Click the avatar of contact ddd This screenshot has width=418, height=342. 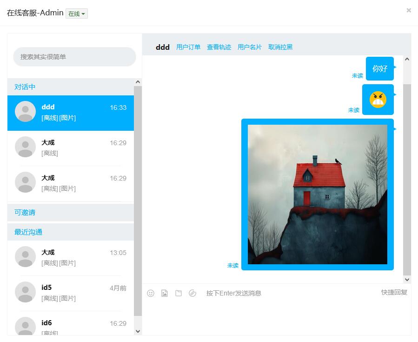25,112
